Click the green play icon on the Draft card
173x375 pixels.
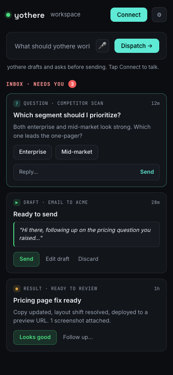tap(17, 202)
